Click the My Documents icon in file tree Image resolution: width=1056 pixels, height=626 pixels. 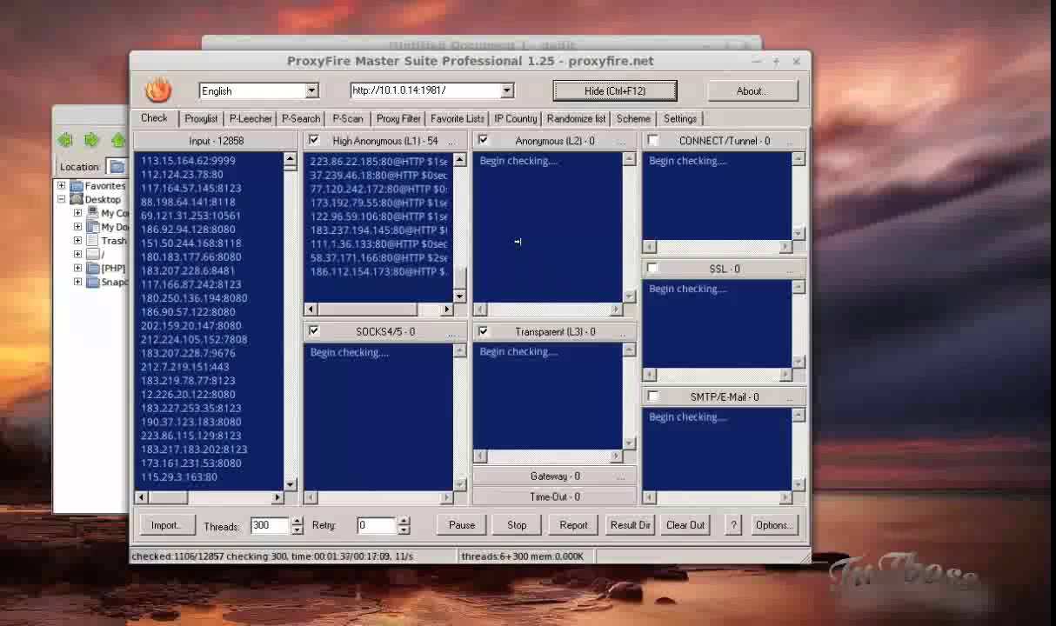93,227
